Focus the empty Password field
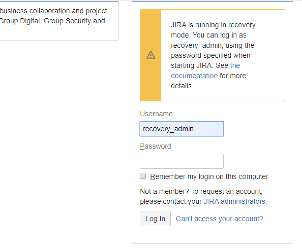This screenshot has height=251, width=302. coord(182,161)
